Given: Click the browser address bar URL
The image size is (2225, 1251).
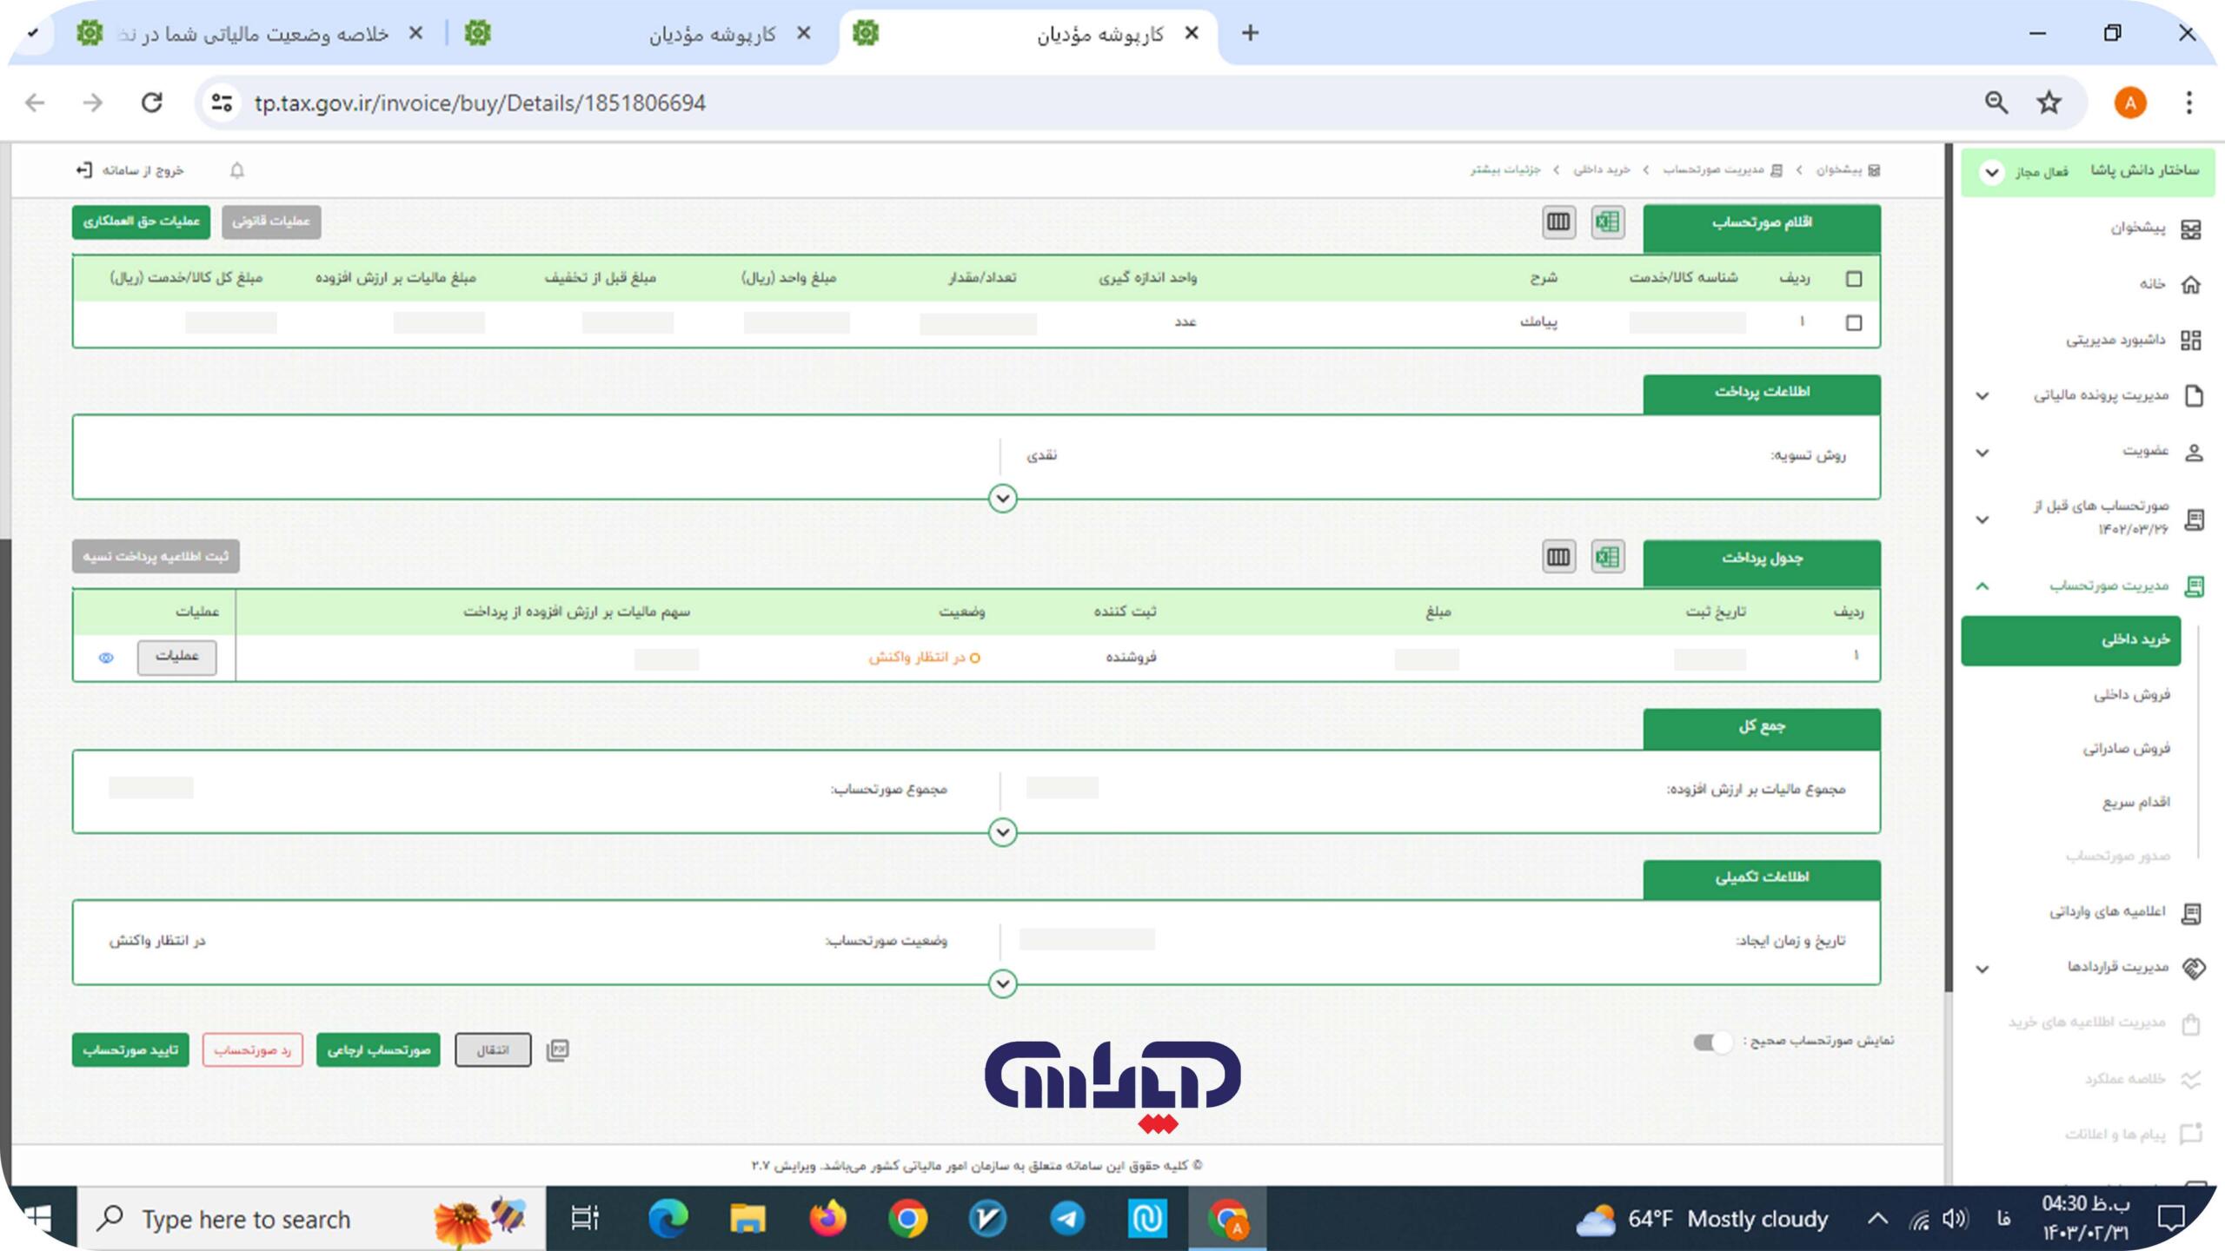Looking at the screenshot, I should 480,103.
